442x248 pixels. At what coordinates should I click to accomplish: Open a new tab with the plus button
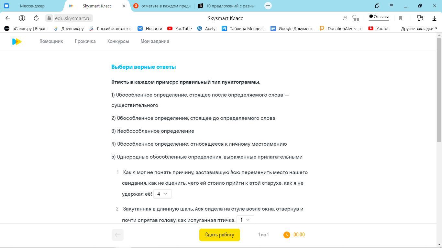[268, 6]
